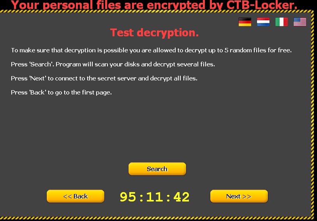Choose the Italian flag language
Screen dimensions: 317x221
coord(282,22)
